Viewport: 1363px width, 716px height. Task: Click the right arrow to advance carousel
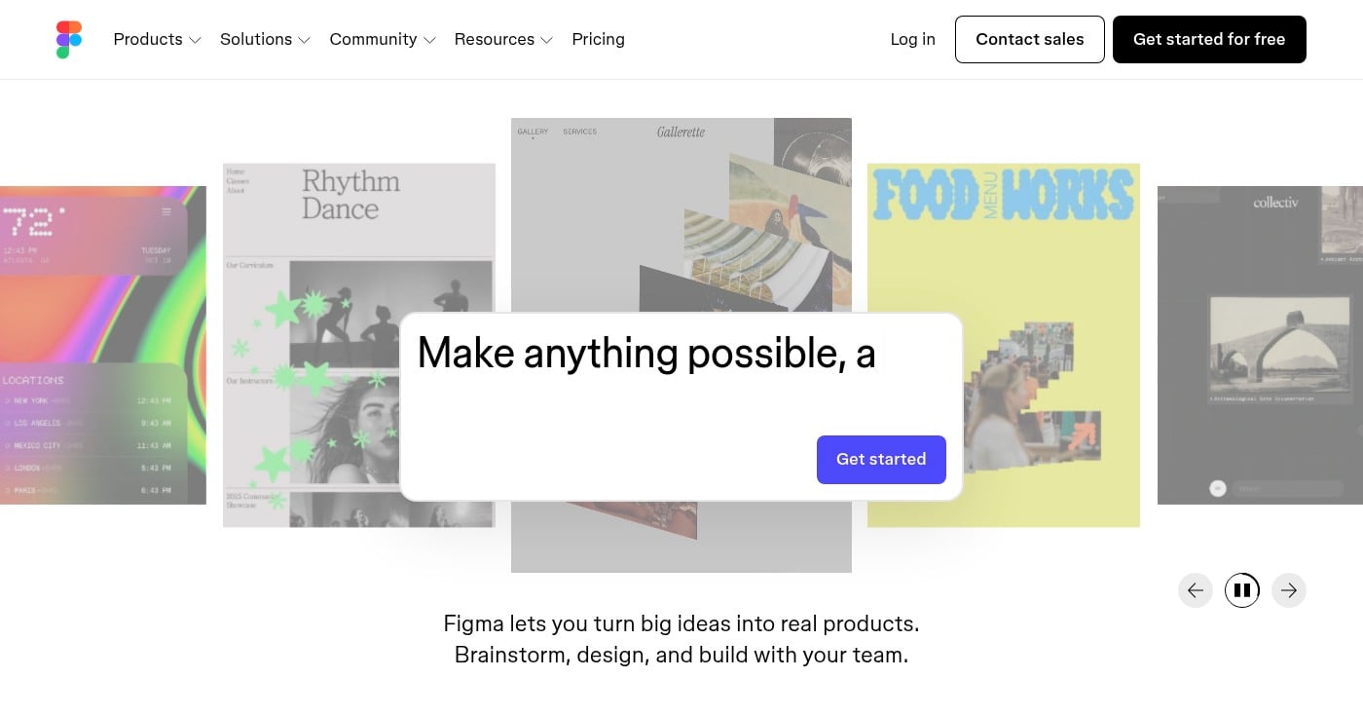click(1289, 589)
